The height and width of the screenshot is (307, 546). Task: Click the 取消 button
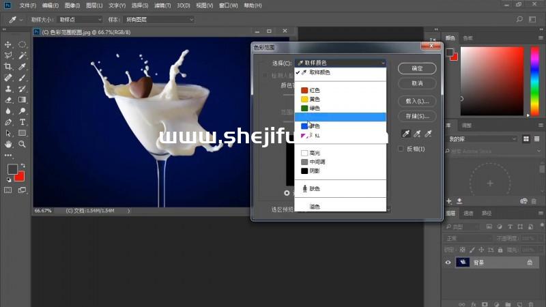[417, 83]
